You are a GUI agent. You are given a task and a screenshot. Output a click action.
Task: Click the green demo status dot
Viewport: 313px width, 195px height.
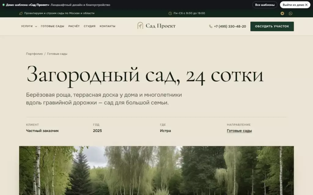pyautogui.click(x=3, y=5)
